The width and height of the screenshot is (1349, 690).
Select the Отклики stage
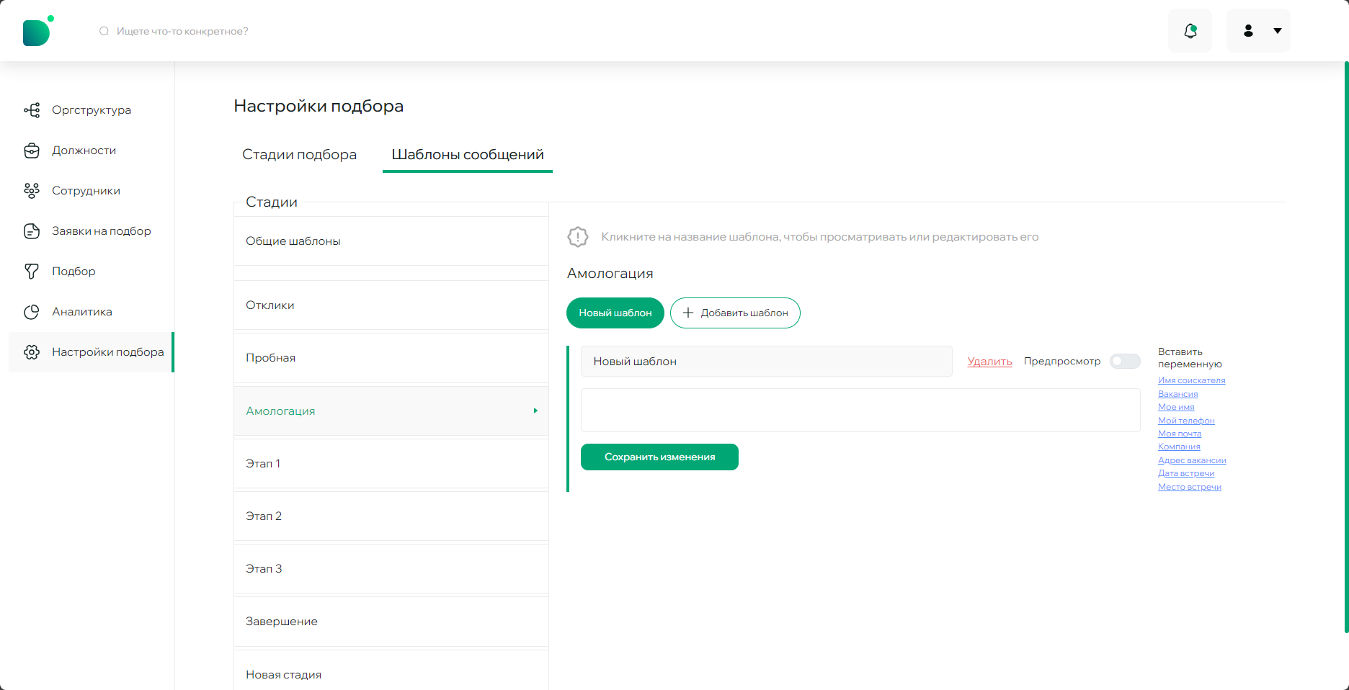391,305
